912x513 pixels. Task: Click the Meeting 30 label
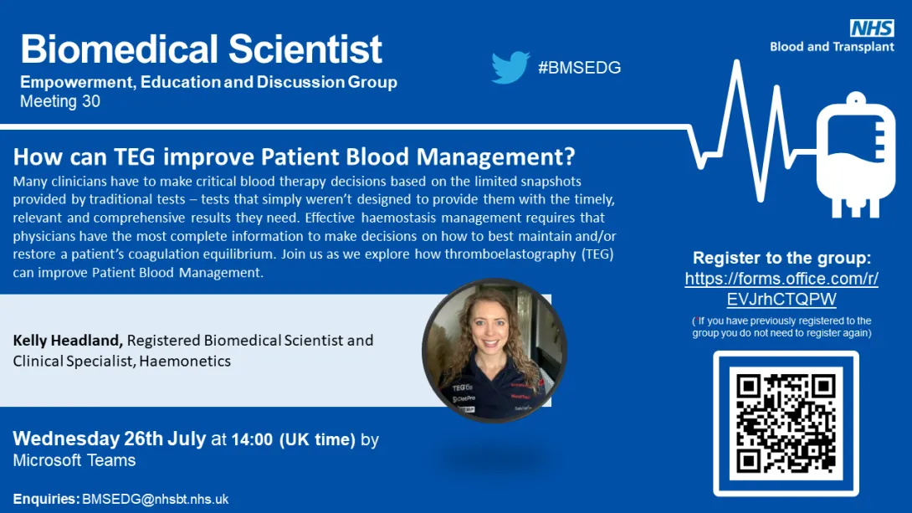coord(60,101)
